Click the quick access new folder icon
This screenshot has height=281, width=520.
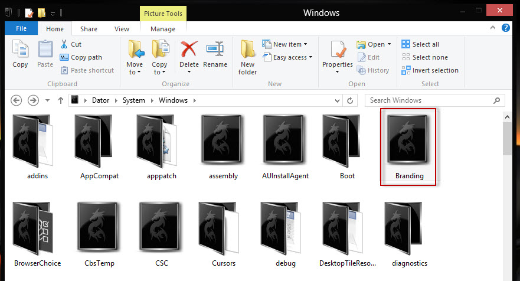(41, 13)
